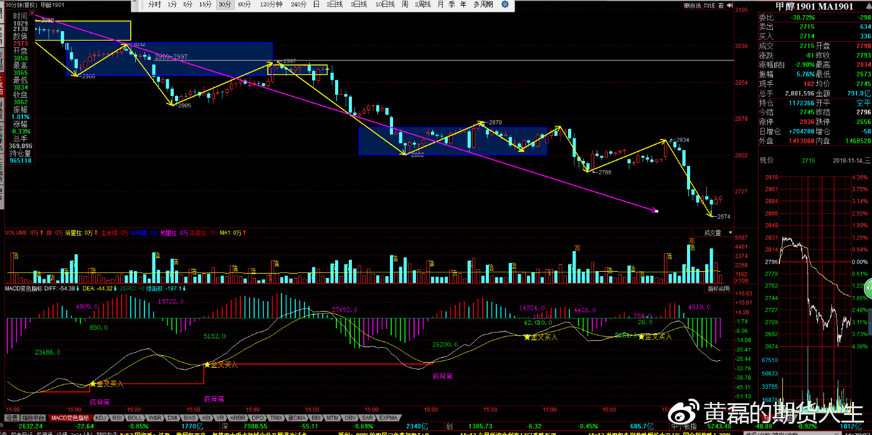Switch to 120分钟 period
872x435 pixels.
click(271, 4)
